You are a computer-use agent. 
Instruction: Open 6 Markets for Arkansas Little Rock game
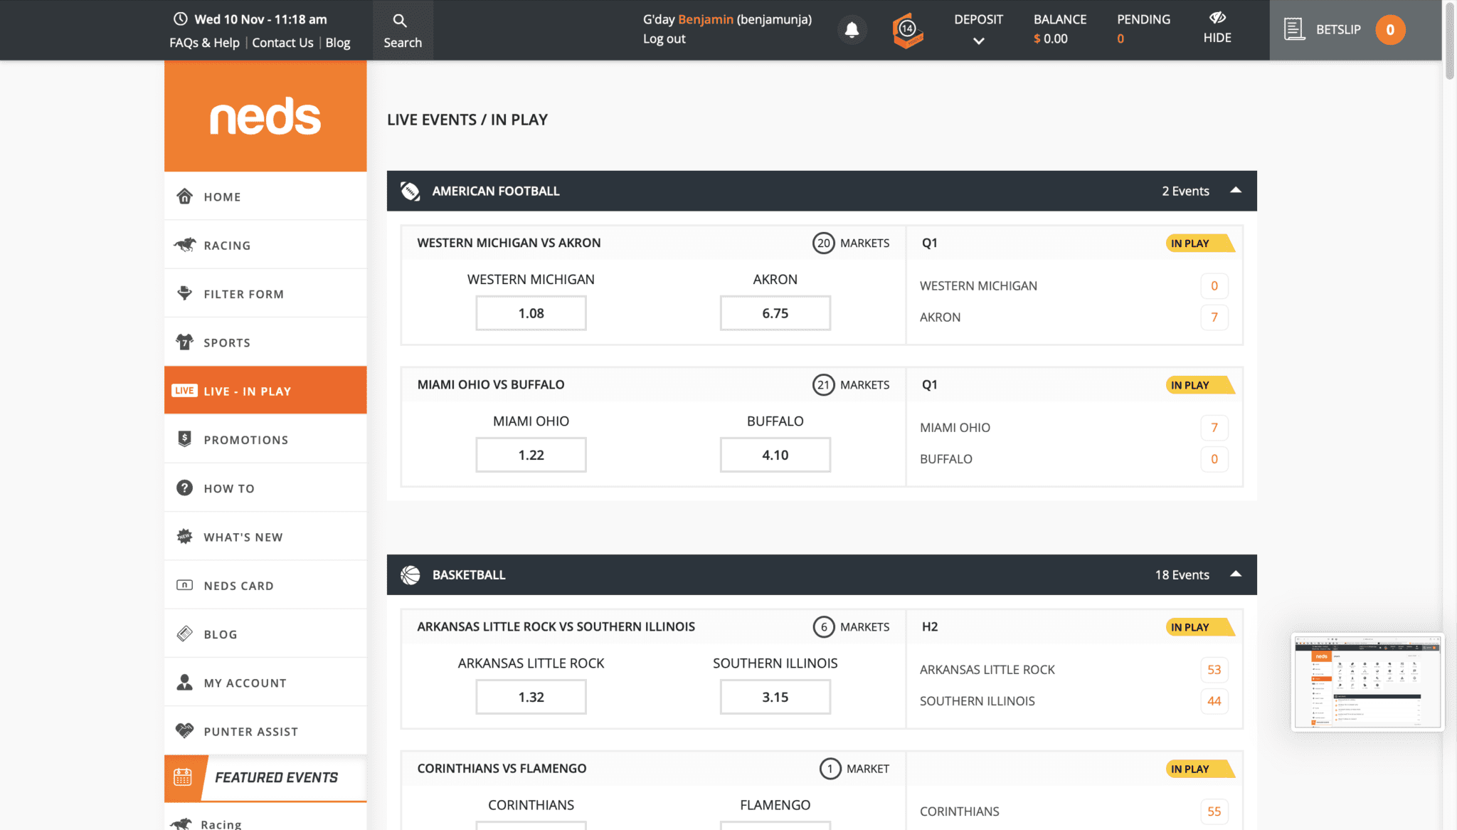(x=851, y=626)
